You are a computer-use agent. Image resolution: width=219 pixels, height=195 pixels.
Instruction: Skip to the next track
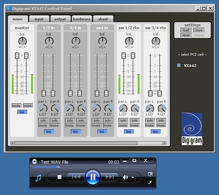click(109, 177)
